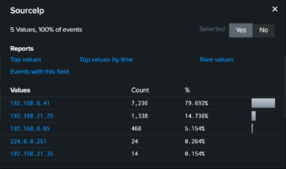The height and width of the screenshot is (169, 286).
Task: Click the count 7,236 cell
Action: click(x=140, y=103)
